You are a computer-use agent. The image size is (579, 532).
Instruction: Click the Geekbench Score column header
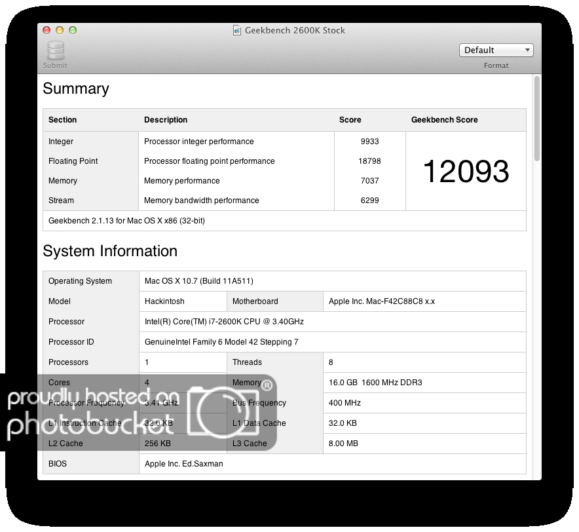(445, 120)
